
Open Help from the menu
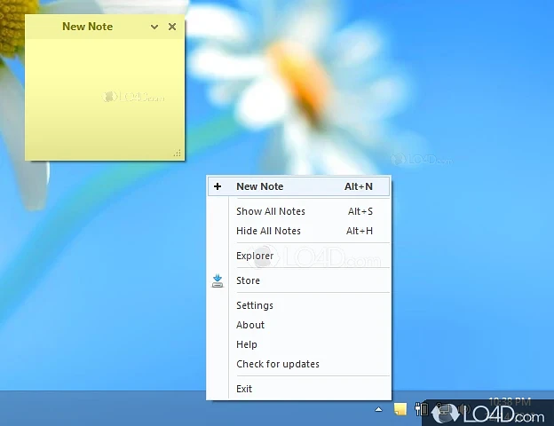click(247, 344)
